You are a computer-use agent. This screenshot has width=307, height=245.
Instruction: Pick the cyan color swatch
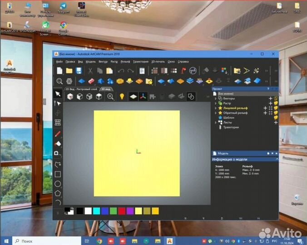(97, 211)
